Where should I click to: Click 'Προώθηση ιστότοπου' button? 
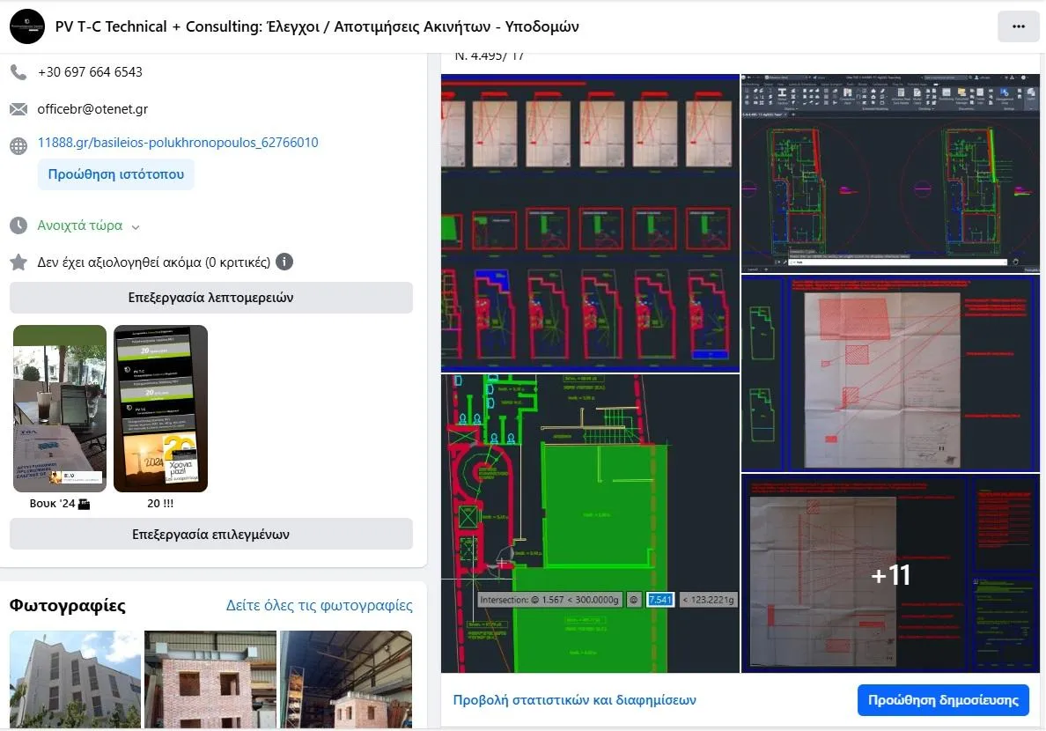point(115,174)
